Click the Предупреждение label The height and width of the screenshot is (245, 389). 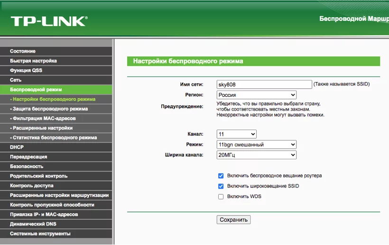click(x=182, y=106)
